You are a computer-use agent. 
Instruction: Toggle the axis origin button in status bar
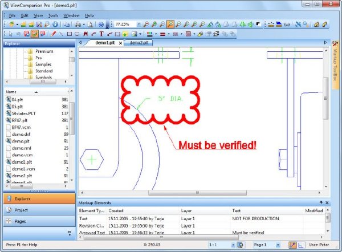tap(301, 245)
